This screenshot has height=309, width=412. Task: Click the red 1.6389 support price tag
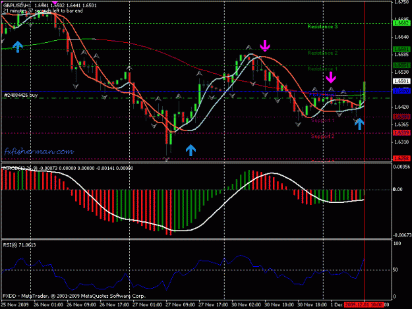coord(401,117)
